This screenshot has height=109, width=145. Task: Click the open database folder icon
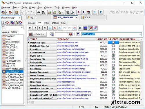(3, 12)
